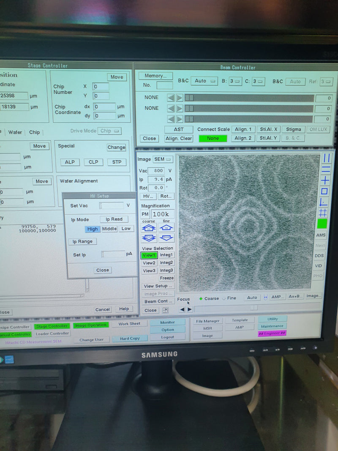This screenshot has height=451, width=338.
Task: Click the coarse magnification Up arrow
Action: (149, 228)
